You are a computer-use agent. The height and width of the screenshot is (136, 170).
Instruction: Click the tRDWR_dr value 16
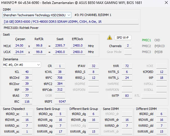pos(127,120)
